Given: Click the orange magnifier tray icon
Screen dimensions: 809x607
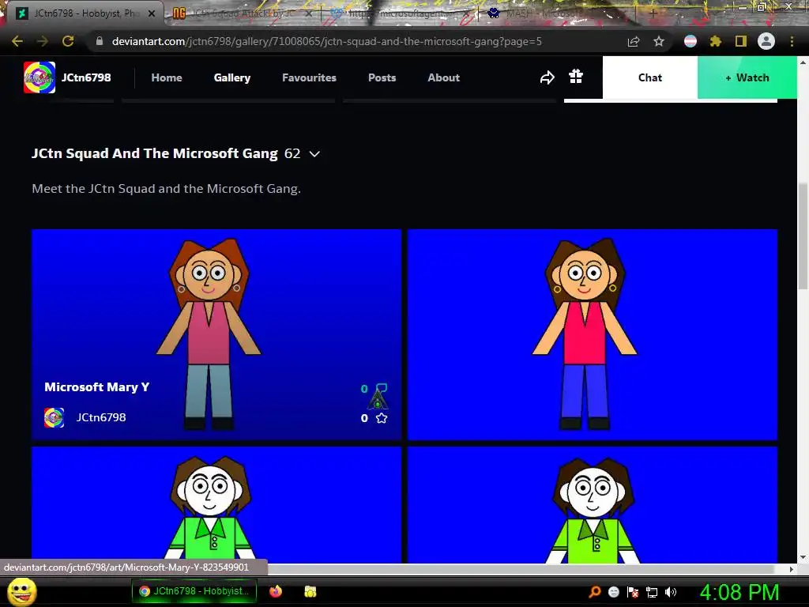Looking at the screenshot, I should [595, 591].
